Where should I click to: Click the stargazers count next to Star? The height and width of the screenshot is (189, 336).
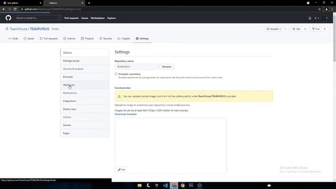[305, 29]
